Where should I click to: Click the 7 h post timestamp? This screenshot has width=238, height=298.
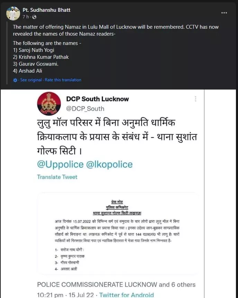click(x=26, y=17)
